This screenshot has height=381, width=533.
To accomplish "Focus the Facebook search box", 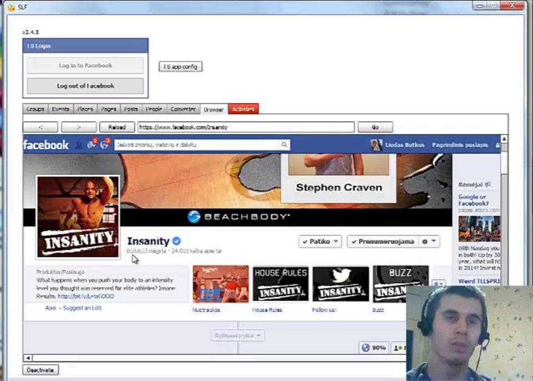I will point(197,145).
